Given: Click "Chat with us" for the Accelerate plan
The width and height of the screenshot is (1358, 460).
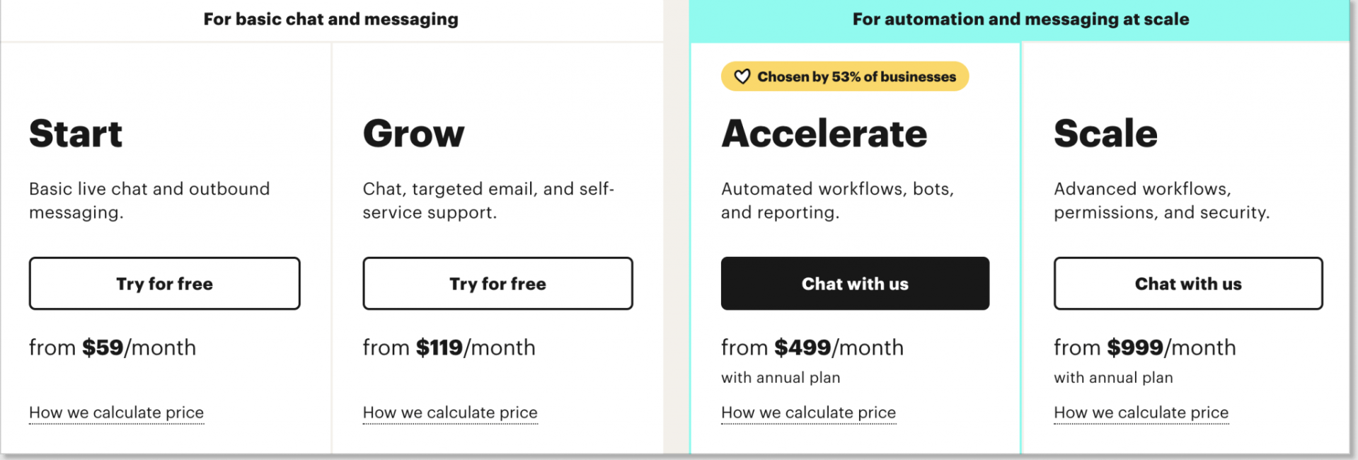Looking at the screenshot, I should pos(855,283).
